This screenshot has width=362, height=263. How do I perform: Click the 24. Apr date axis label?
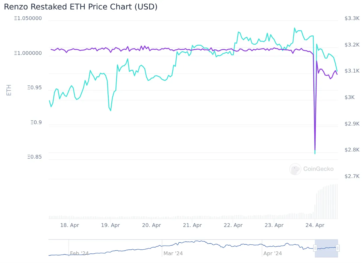(x=315, y=225)
